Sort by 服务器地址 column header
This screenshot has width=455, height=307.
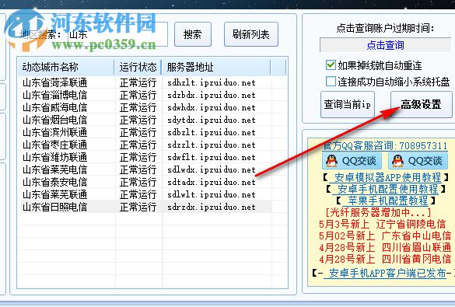[216, 67]
